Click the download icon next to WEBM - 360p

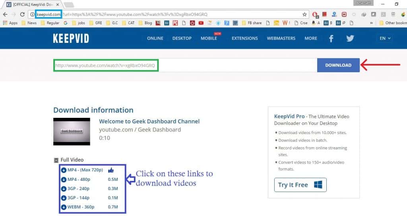tap(64, 207)
